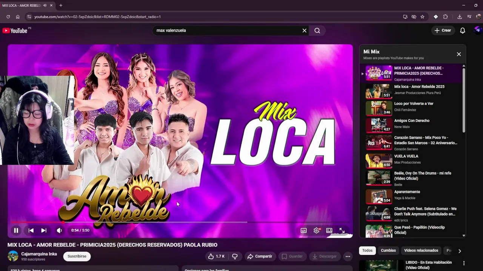This screenshot has width=483, height=271.
Task: Share the video with Compartir
Action: [260, 256]
